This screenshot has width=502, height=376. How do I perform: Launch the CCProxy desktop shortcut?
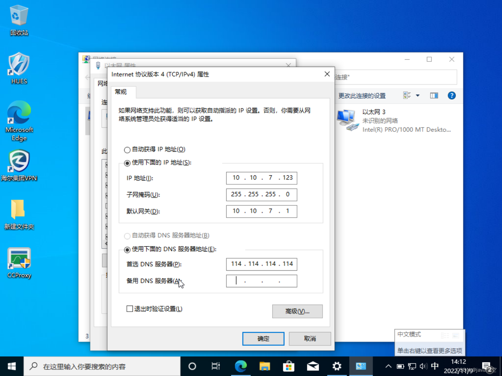pyautogui.click(x=19, y=263)
